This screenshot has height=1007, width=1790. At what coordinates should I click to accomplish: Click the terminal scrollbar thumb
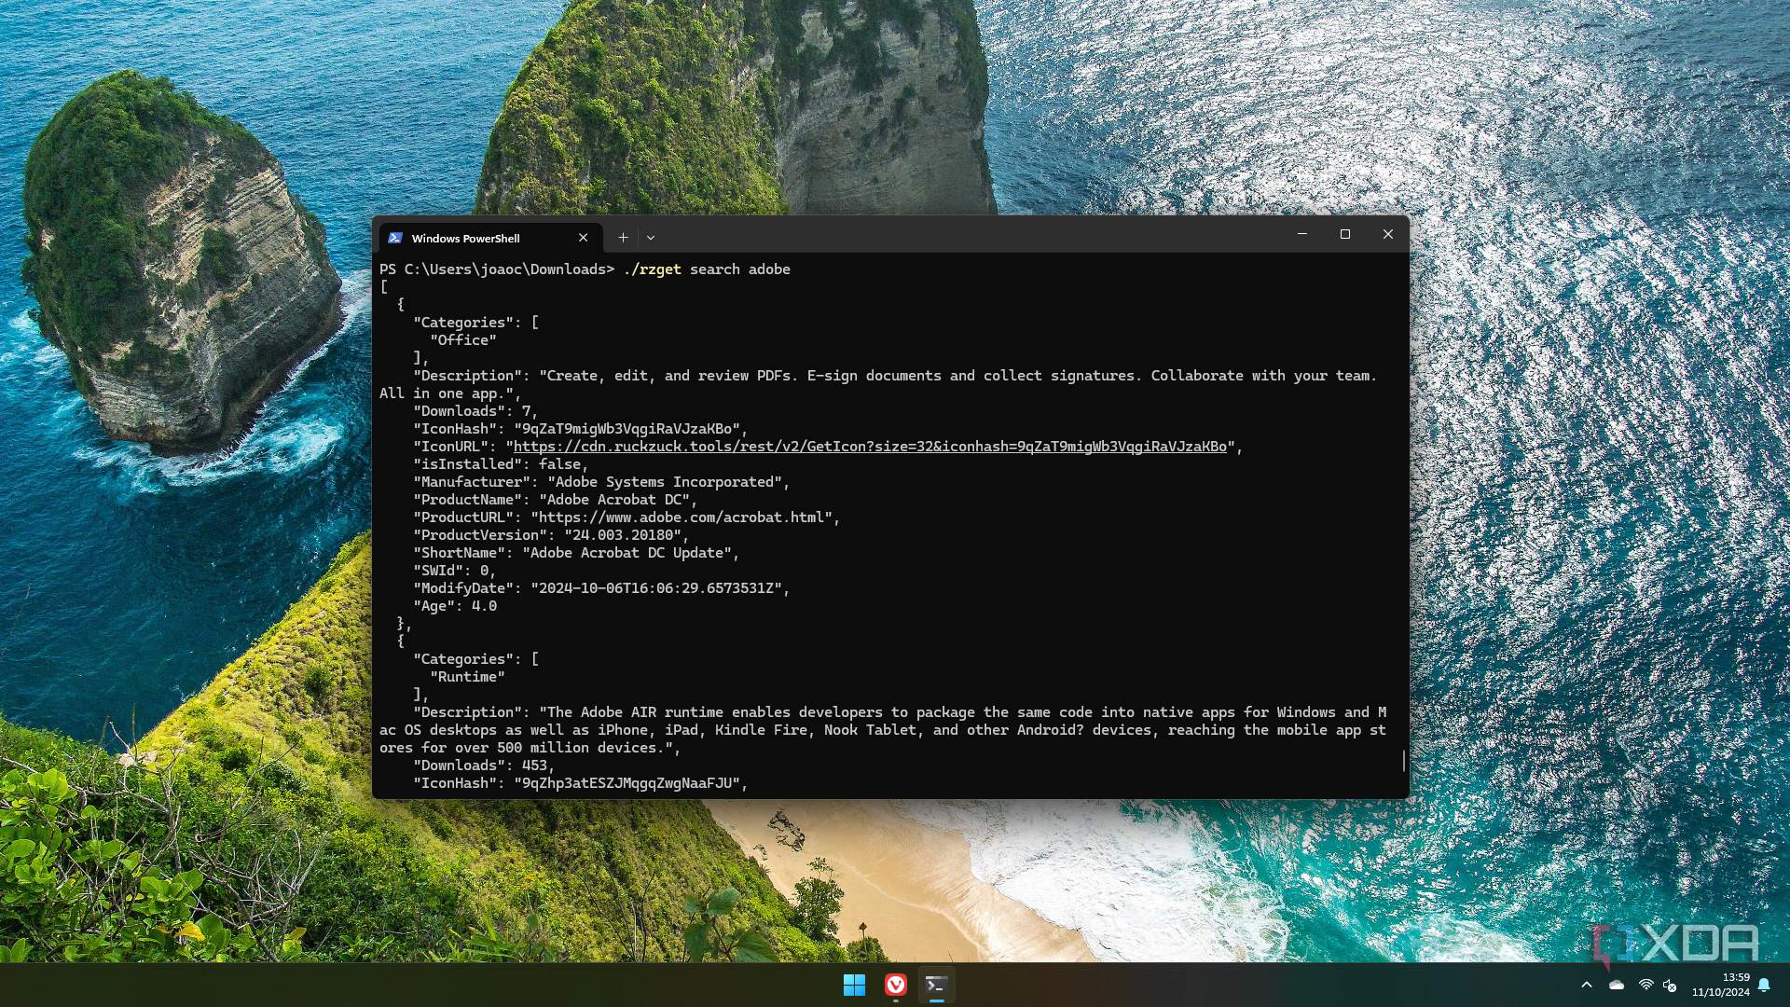coord(1404,761)
